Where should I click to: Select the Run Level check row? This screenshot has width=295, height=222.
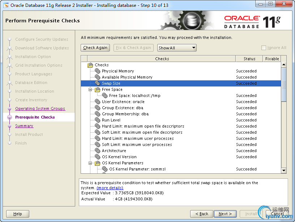click(x=181, y=120)
